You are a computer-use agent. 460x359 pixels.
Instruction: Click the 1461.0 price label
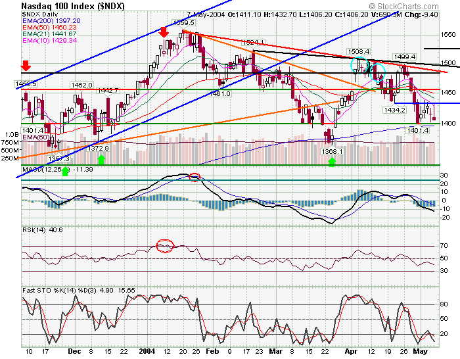click(x=219, y=93)
